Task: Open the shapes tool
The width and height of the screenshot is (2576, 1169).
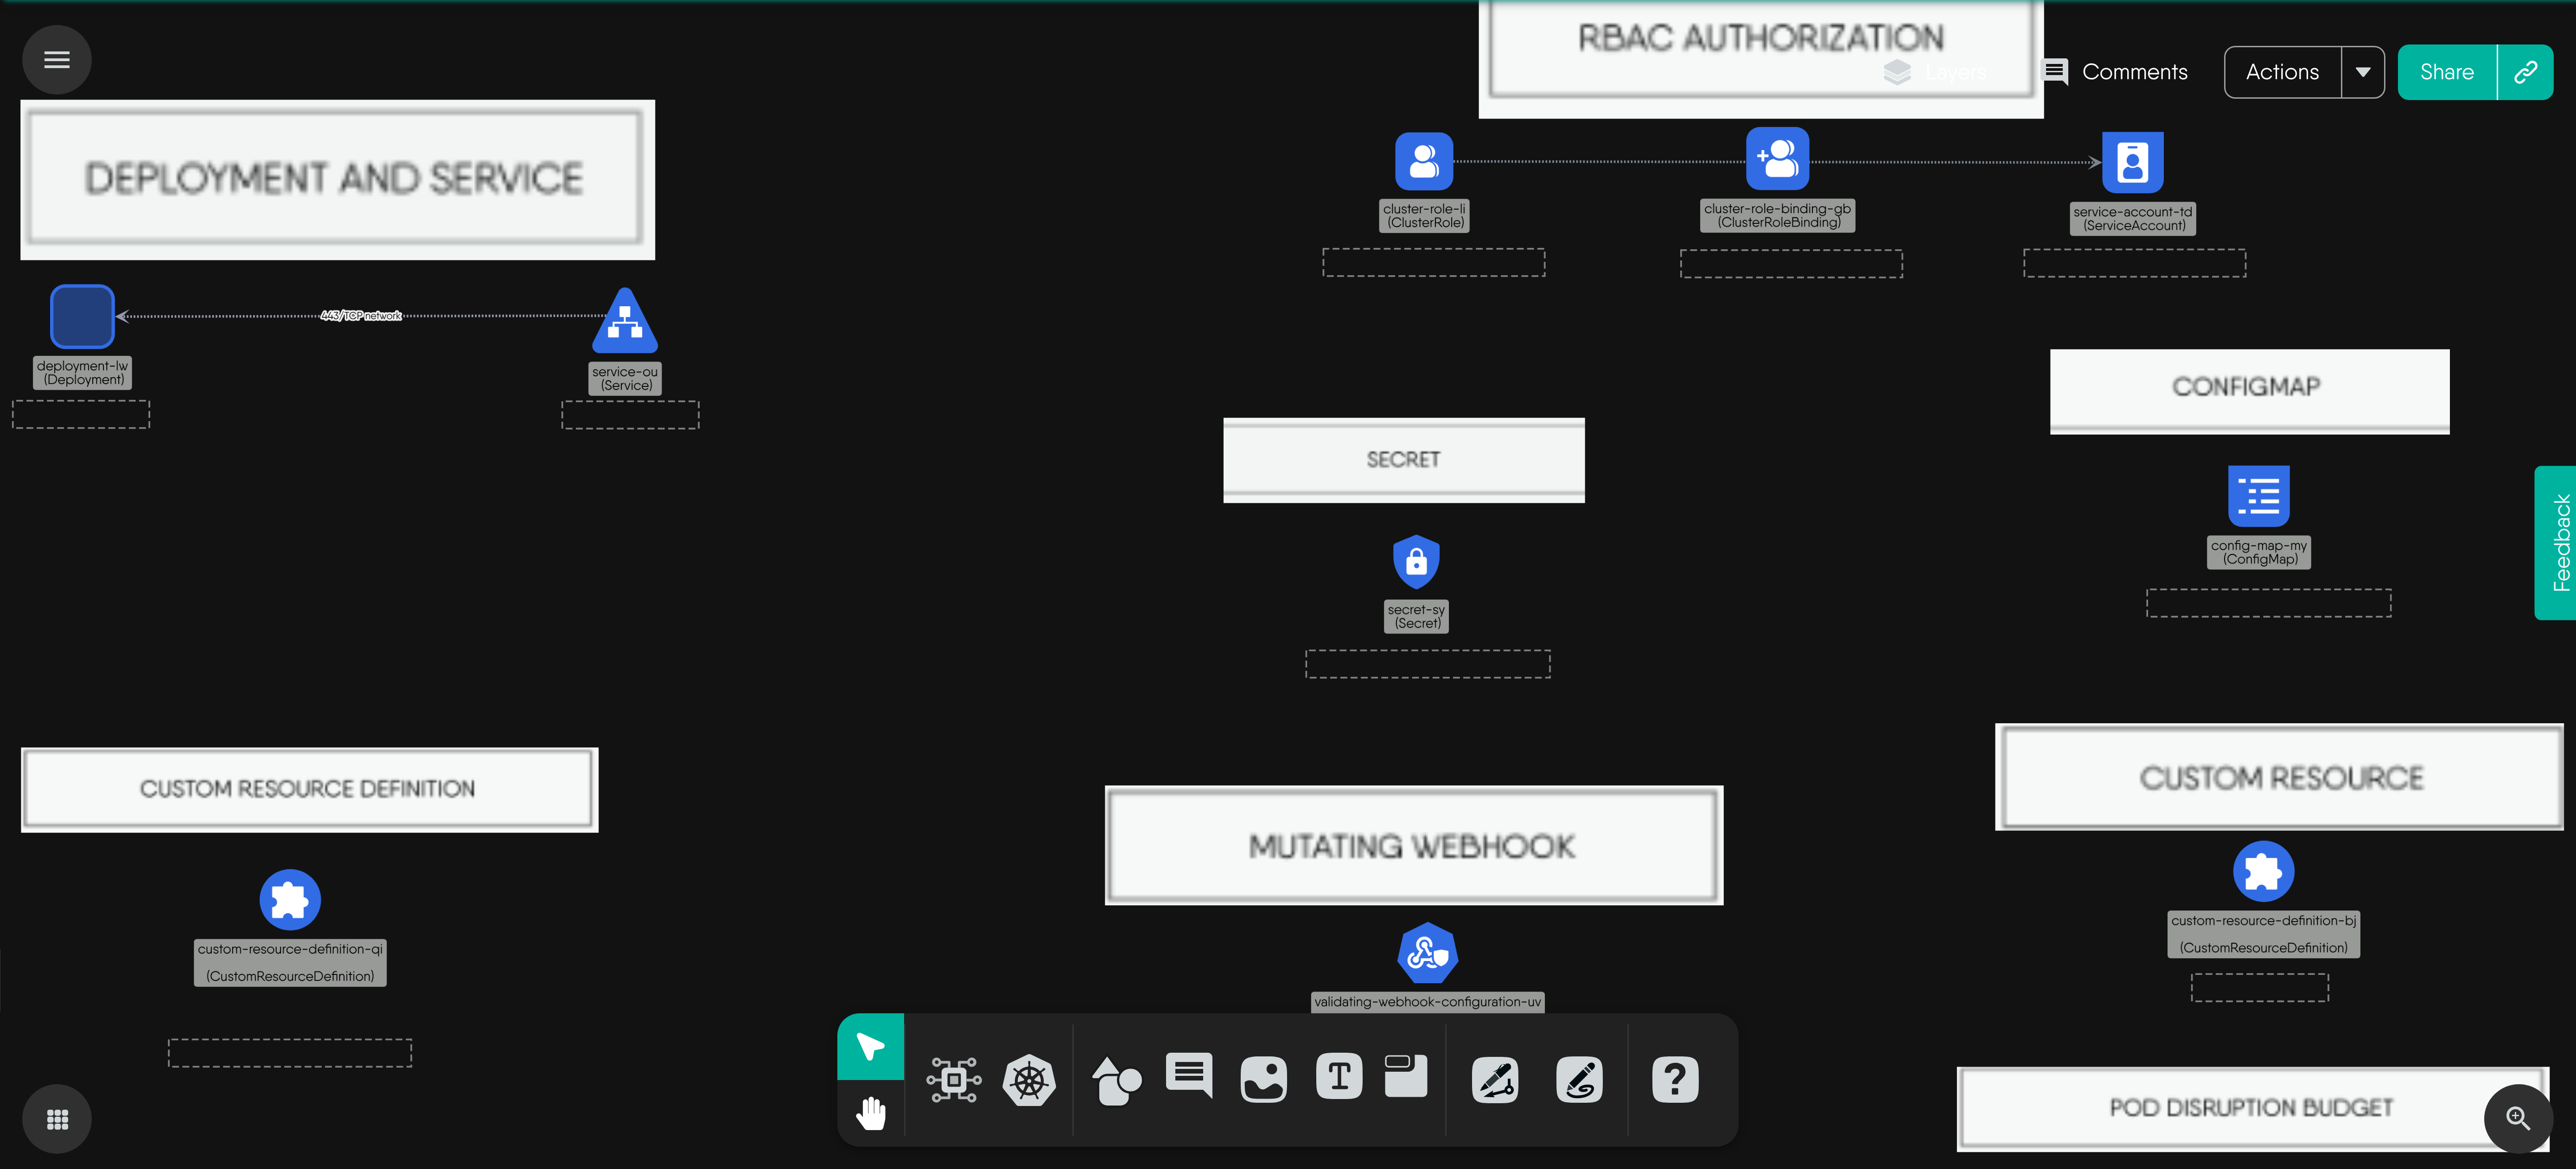Action: pos(1116,1080)
